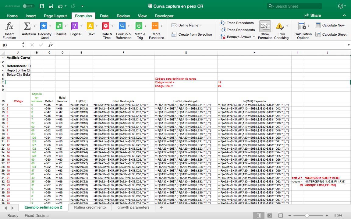Select column F header

[123, 53]
